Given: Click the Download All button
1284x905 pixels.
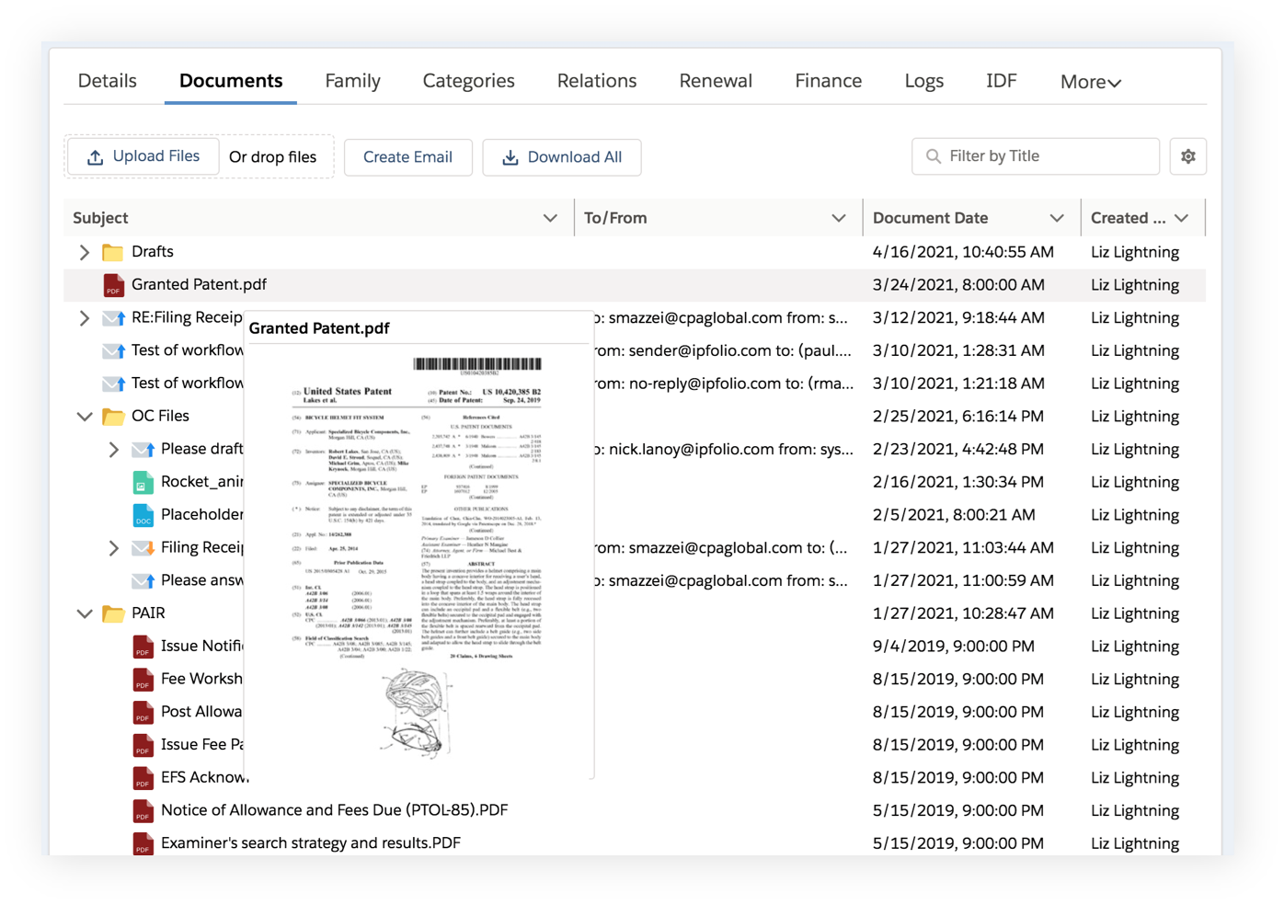Looking at the screenshot, I should [561, 157].
